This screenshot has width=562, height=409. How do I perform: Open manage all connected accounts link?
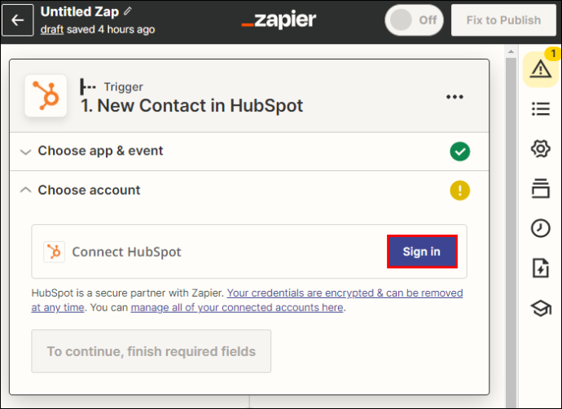coord(237,307)
